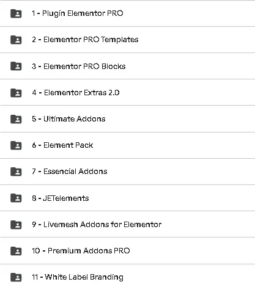
Task: Select the Essencial Addons folder icon
Action: (x=16, y=172)
